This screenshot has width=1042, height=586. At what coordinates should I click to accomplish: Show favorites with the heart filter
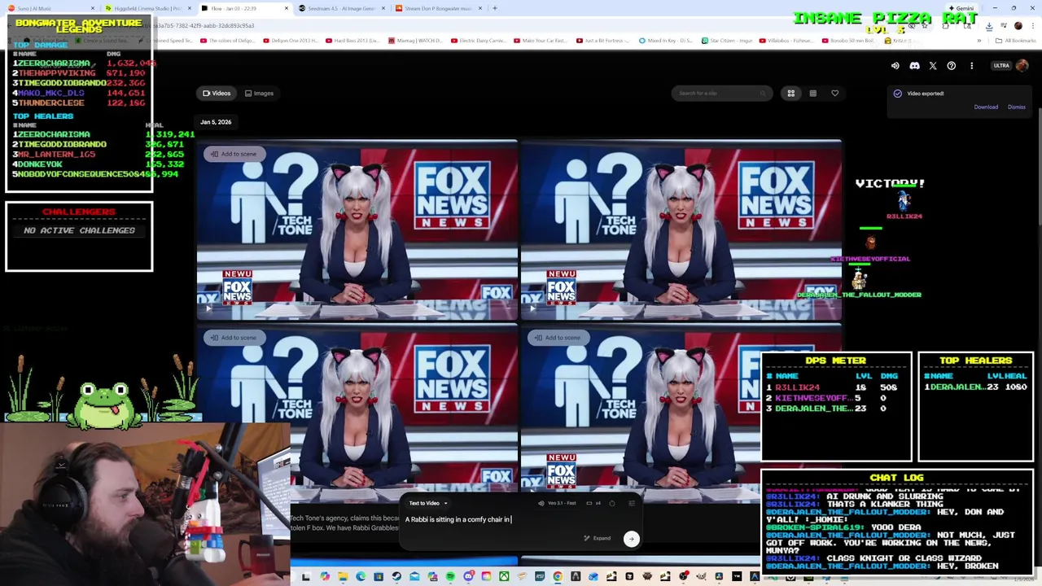tap(834, 94)
